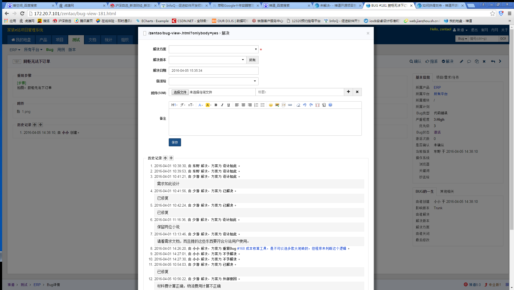This screenshot has width=514, height=290.
Task: Expand all dialog history entries with the plus icon
Action: (171, 158)
